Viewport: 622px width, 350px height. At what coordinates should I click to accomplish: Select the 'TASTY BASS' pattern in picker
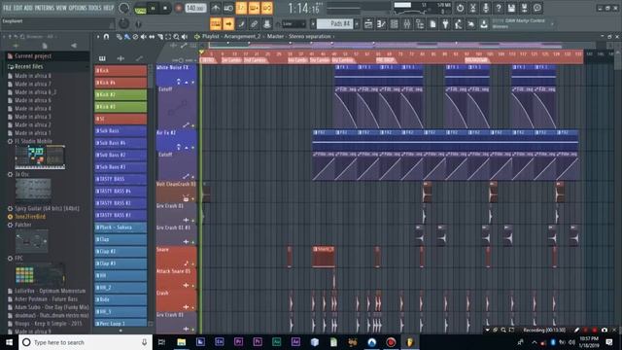[121, 179]
